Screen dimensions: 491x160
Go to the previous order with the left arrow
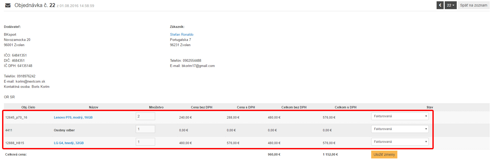[440, 5]
